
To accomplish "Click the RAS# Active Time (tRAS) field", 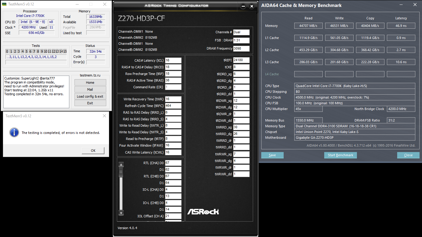I will [173, 80].
